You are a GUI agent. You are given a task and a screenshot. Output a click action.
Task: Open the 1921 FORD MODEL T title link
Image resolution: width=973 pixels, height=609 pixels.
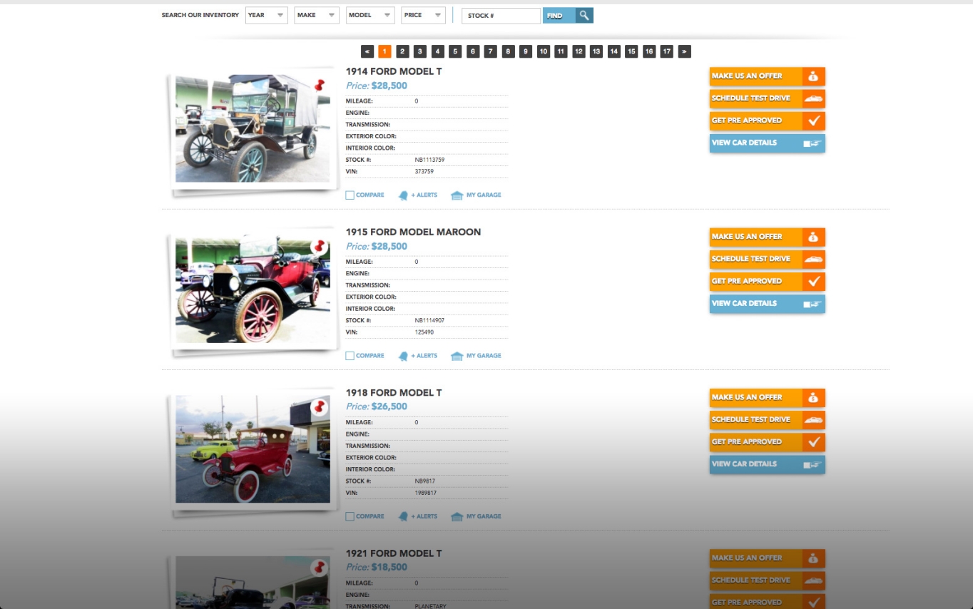coord(394,553)
